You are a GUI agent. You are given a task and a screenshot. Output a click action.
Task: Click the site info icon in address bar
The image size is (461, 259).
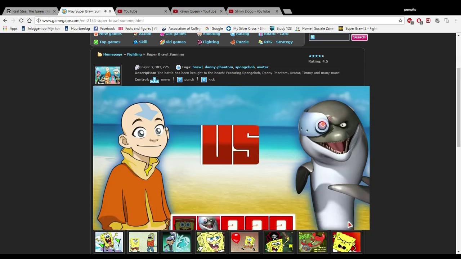click(x=39, y=21)
